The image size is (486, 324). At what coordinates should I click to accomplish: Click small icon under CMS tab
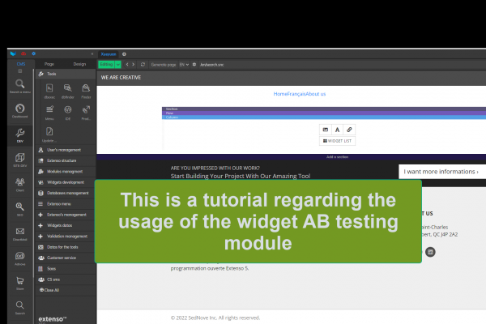(20, 71)
